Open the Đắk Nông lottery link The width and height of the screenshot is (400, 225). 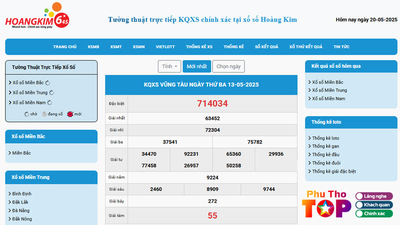tap(22, 219)
